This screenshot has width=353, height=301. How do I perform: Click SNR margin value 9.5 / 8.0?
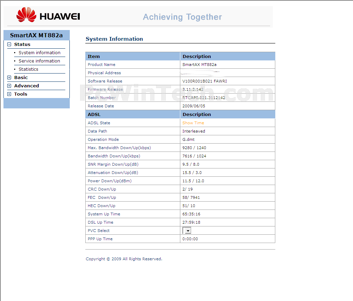191,165
